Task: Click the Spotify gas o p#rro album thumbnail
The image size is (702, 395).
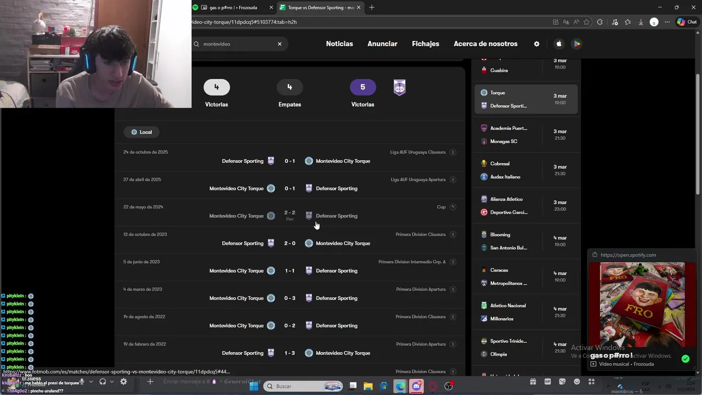Action: pyautogui.click(x=642, y=304)
